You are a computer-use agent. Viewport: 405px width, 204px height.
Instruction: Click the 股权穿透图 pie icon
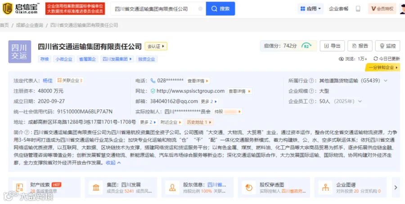249,188
